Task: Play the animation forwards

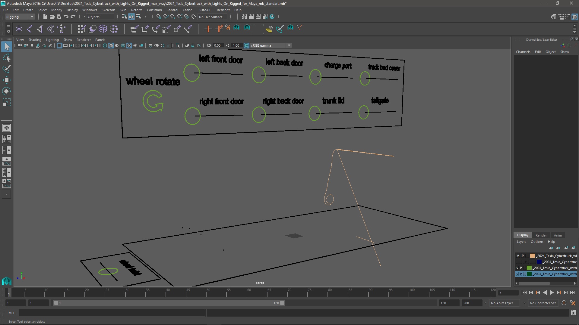Action: coord(552,292)
